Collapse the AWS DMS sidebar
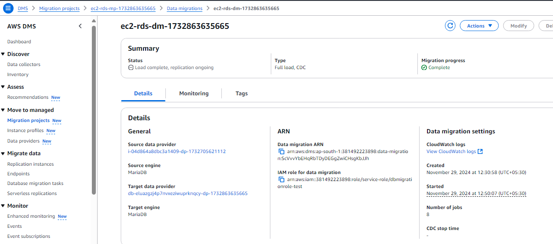553x244 pixels. [x=80, y=26]
